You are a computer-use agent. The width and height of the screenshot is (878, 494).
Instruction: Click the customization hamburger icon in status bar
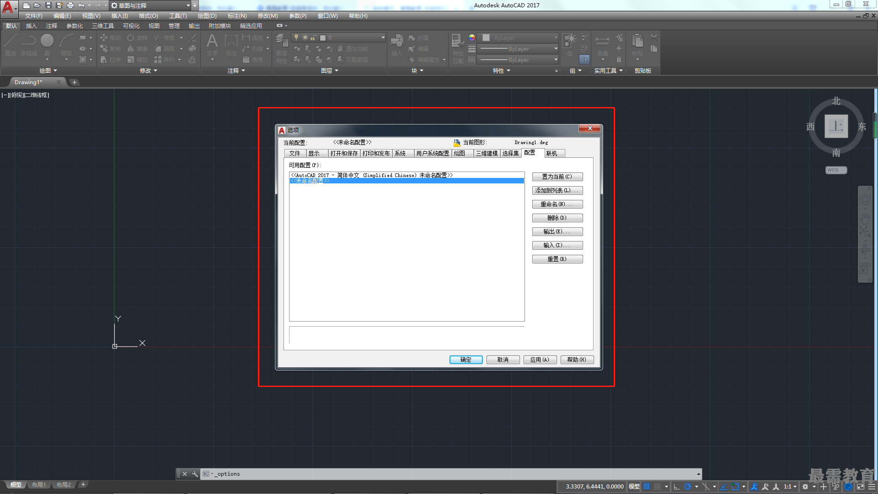coord(872,487)
